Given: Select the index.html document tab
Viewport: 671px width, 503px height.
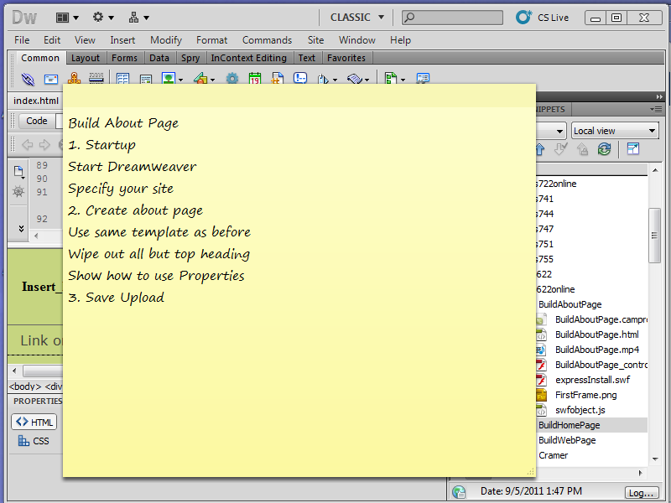Looking at the screenshot, I should (36, 101).
